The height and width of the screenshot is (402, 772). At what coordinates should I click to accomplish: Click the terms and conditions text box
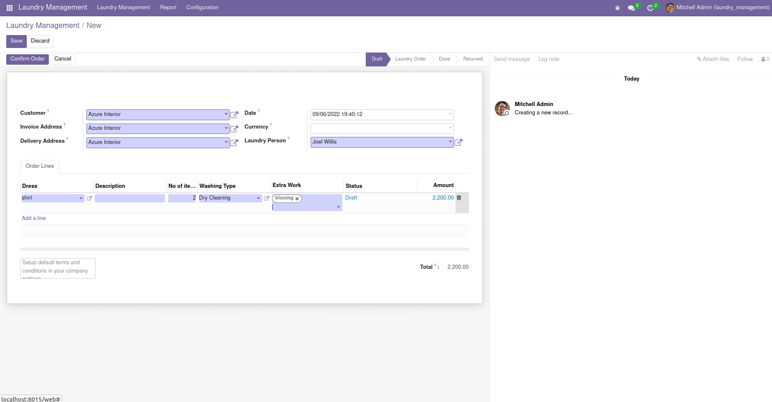[58, 268]
